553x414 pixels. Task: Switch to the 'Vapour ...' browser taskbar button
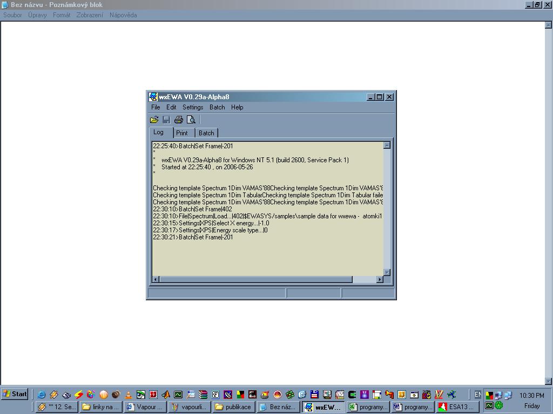coord(146,407)
